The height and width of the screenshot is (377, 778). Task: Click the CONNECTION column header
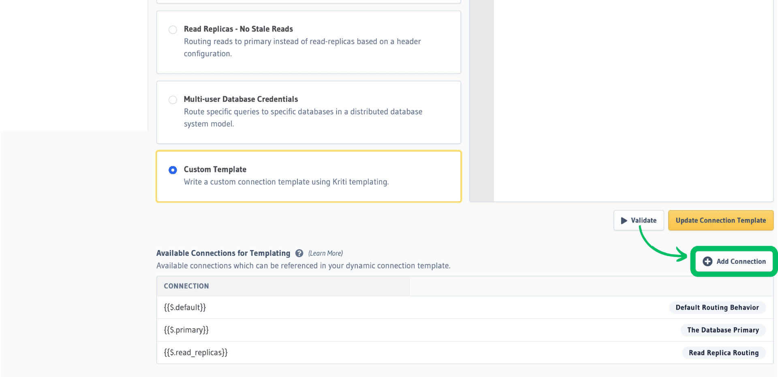(186, 286)
